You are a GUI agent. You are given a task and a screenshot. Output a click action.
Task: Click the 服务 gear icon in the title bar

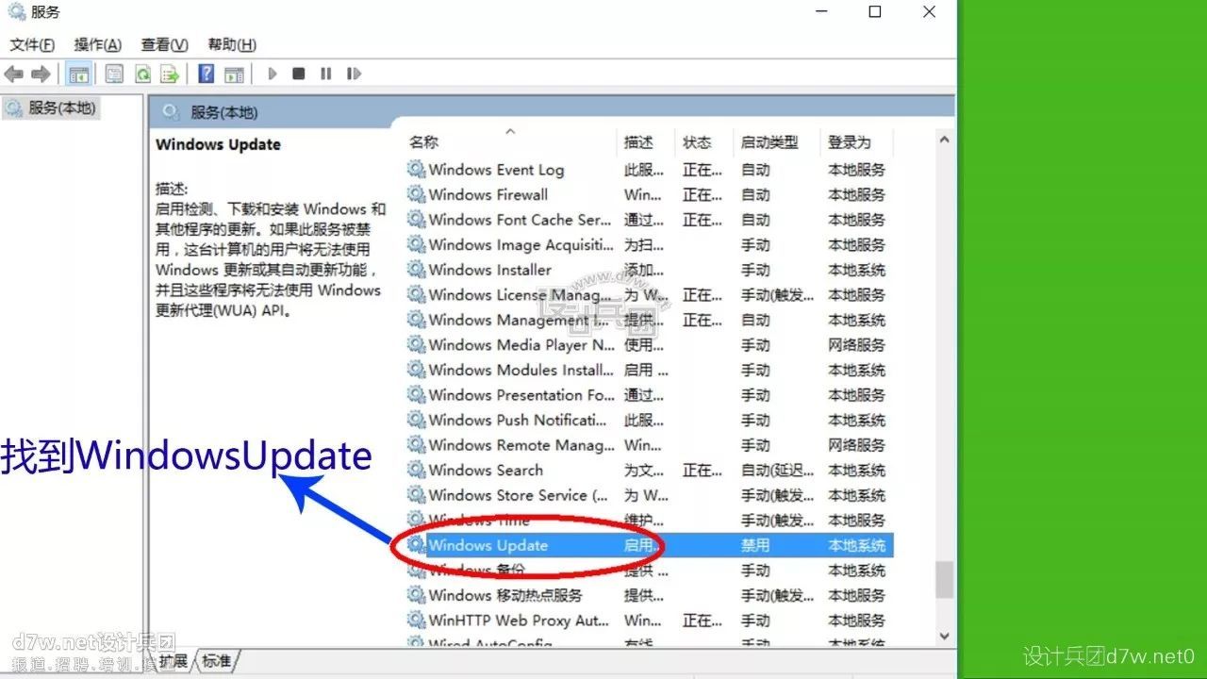(x=17, y=12)
